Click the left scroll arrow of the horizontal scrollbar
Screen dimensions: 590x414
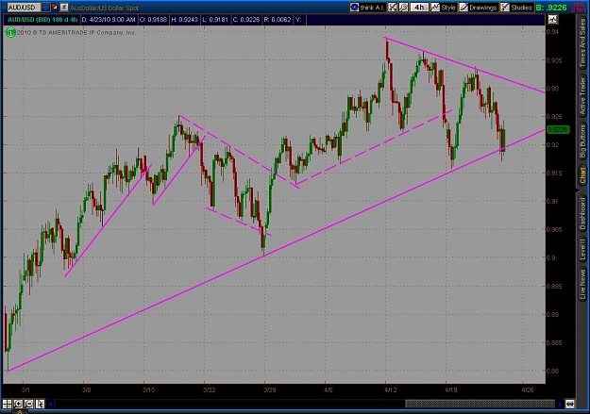point(50,405)
